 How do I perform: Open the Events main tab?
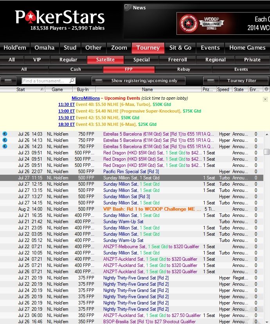pos(210,48)
